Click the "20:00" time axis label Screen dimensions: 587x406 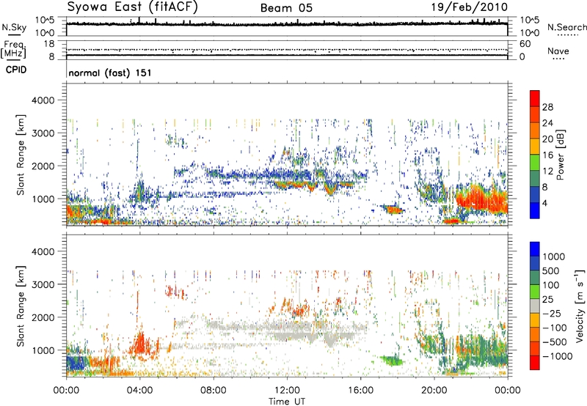pyautogui.click(x=434, y=391)
